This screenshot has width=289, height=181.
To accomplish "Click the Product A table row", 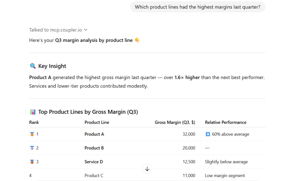I will coord(94,134).
